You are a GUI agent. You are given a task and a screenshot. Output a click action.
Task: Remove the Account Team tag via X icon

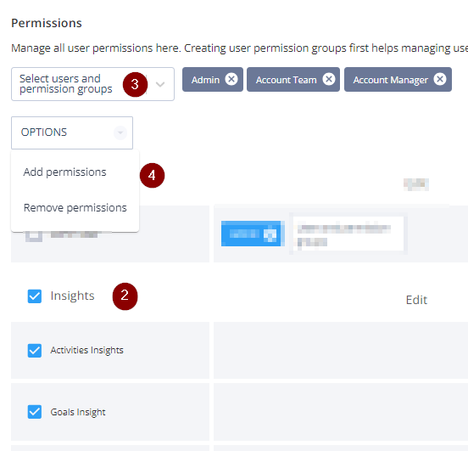(x=329, y=79)
